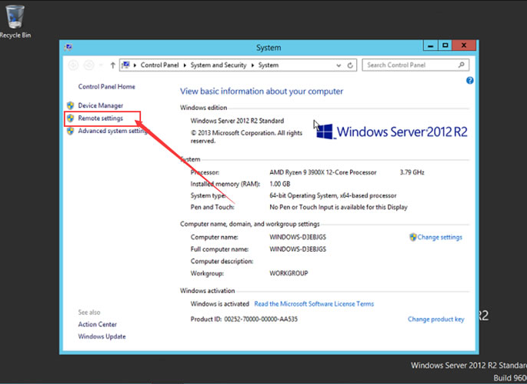This screenshot has height=384, width=527.
Task: Click the search magnifier icon
Action: (463, 65)
